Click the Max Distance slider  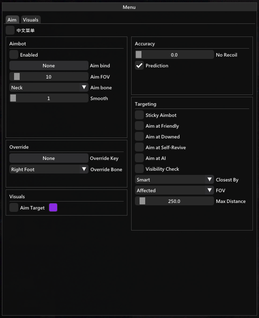[x=174, y=201]
